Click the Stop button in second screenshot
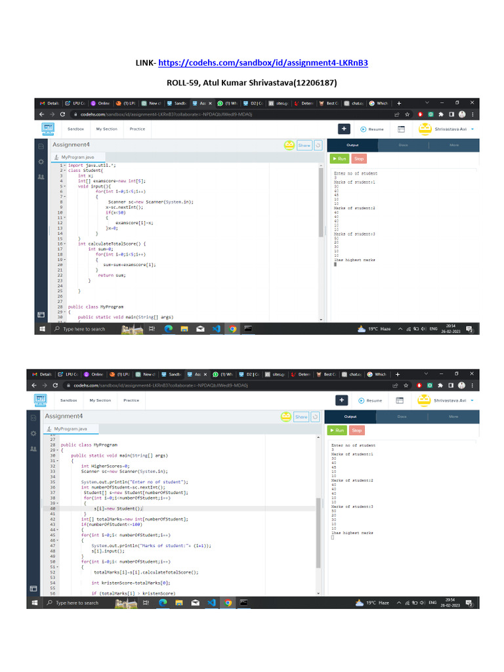Screen dimensions: 504x672 click(356, 430)
